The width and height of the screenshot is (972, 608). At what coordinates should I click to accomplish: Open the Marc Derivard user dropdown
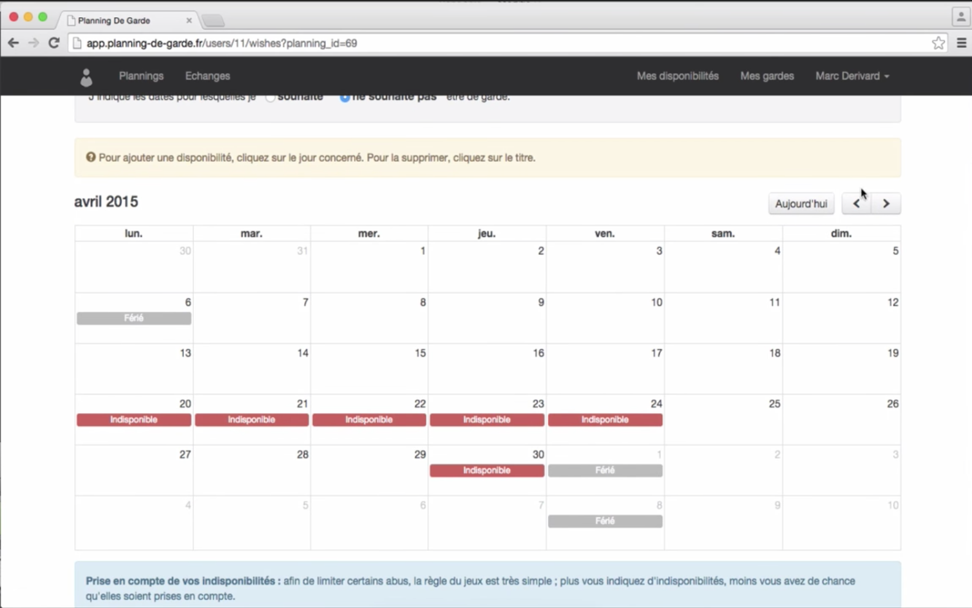coord(852,76)
